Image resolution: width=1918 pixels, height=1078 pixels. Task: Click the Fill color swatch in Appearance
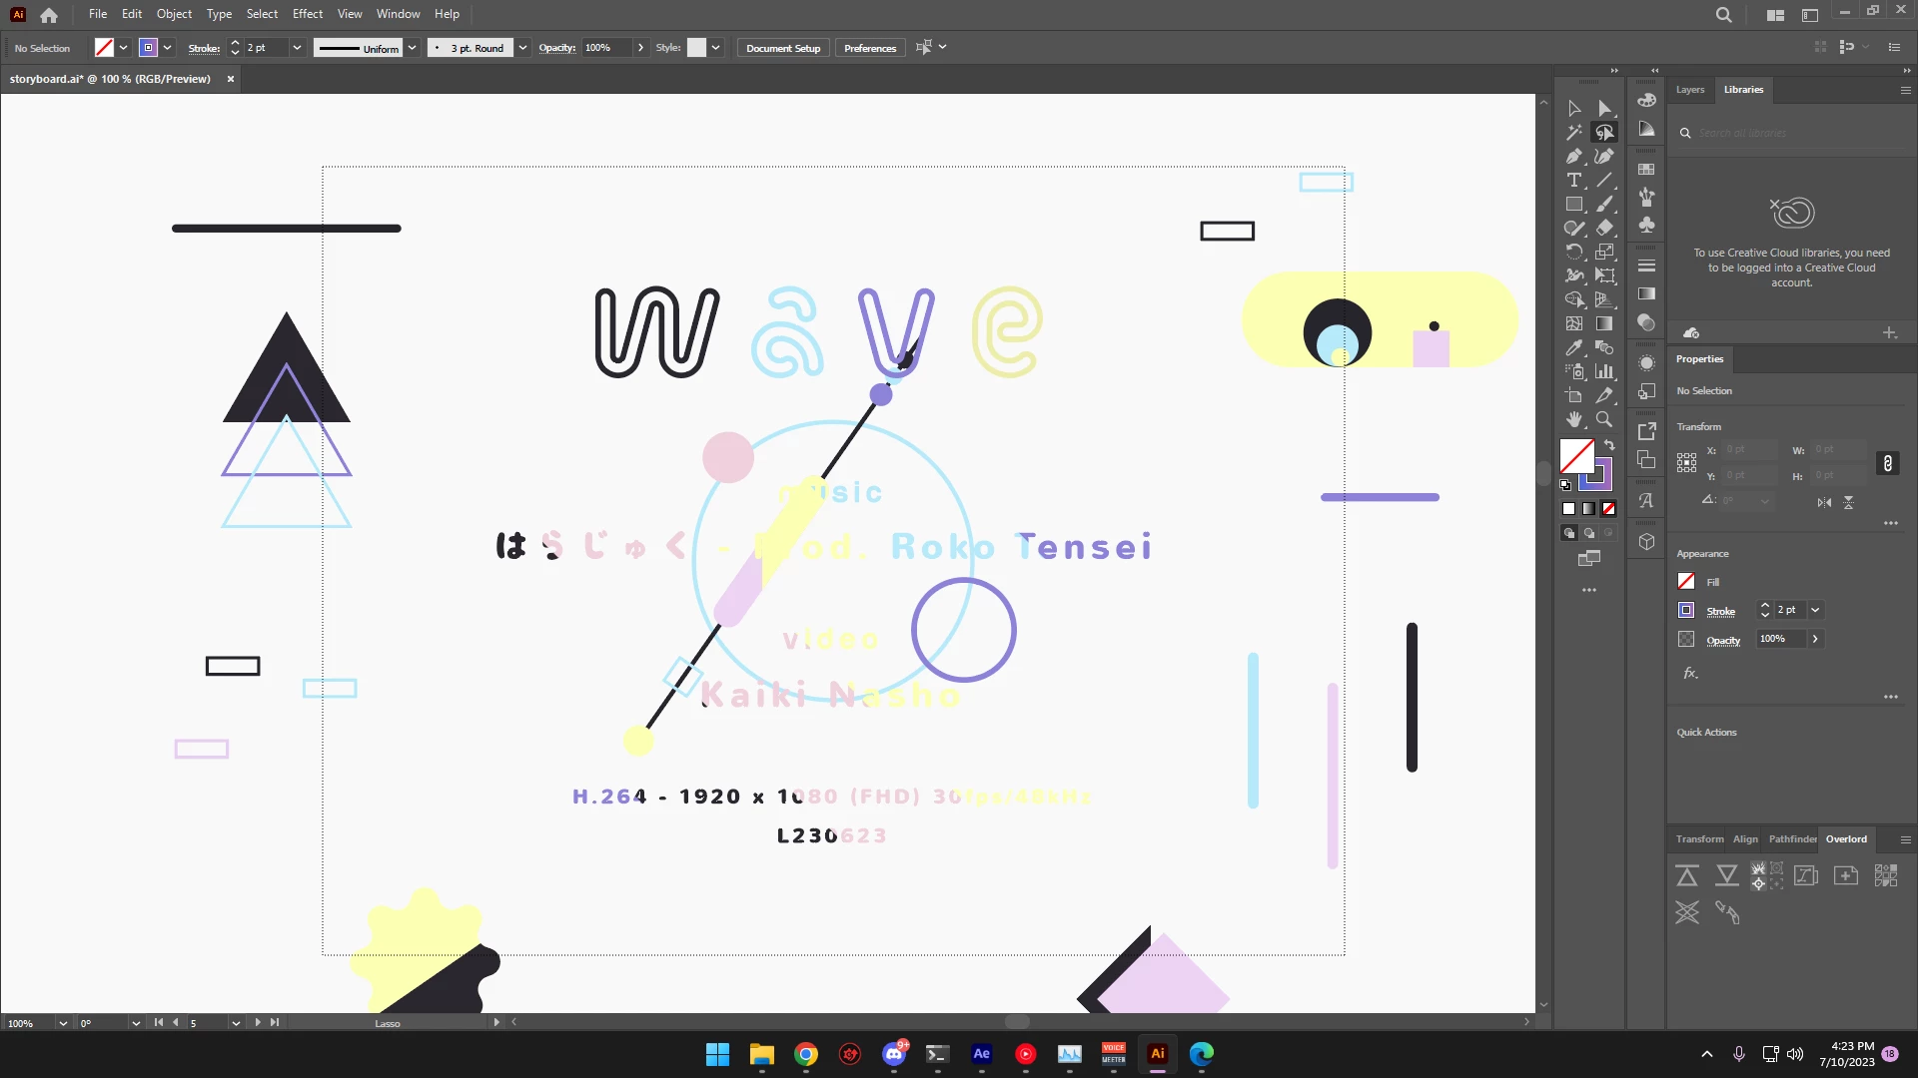(1686, 582)
